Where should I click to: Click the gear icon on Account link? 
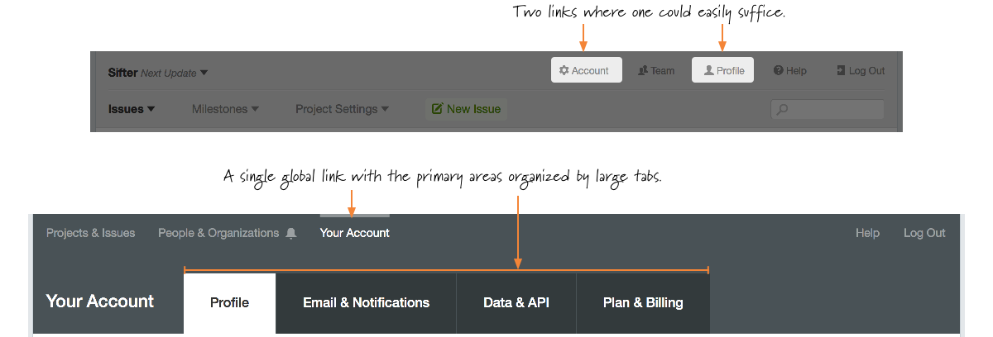[x=564, y=71]
